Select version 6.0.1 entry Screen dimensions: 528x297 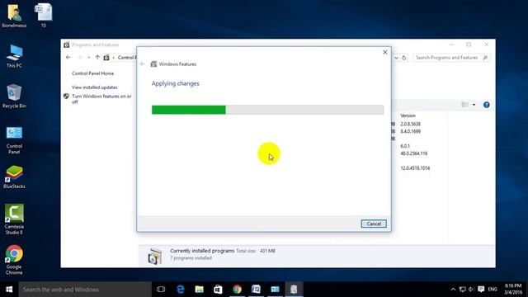coord(405,146)
